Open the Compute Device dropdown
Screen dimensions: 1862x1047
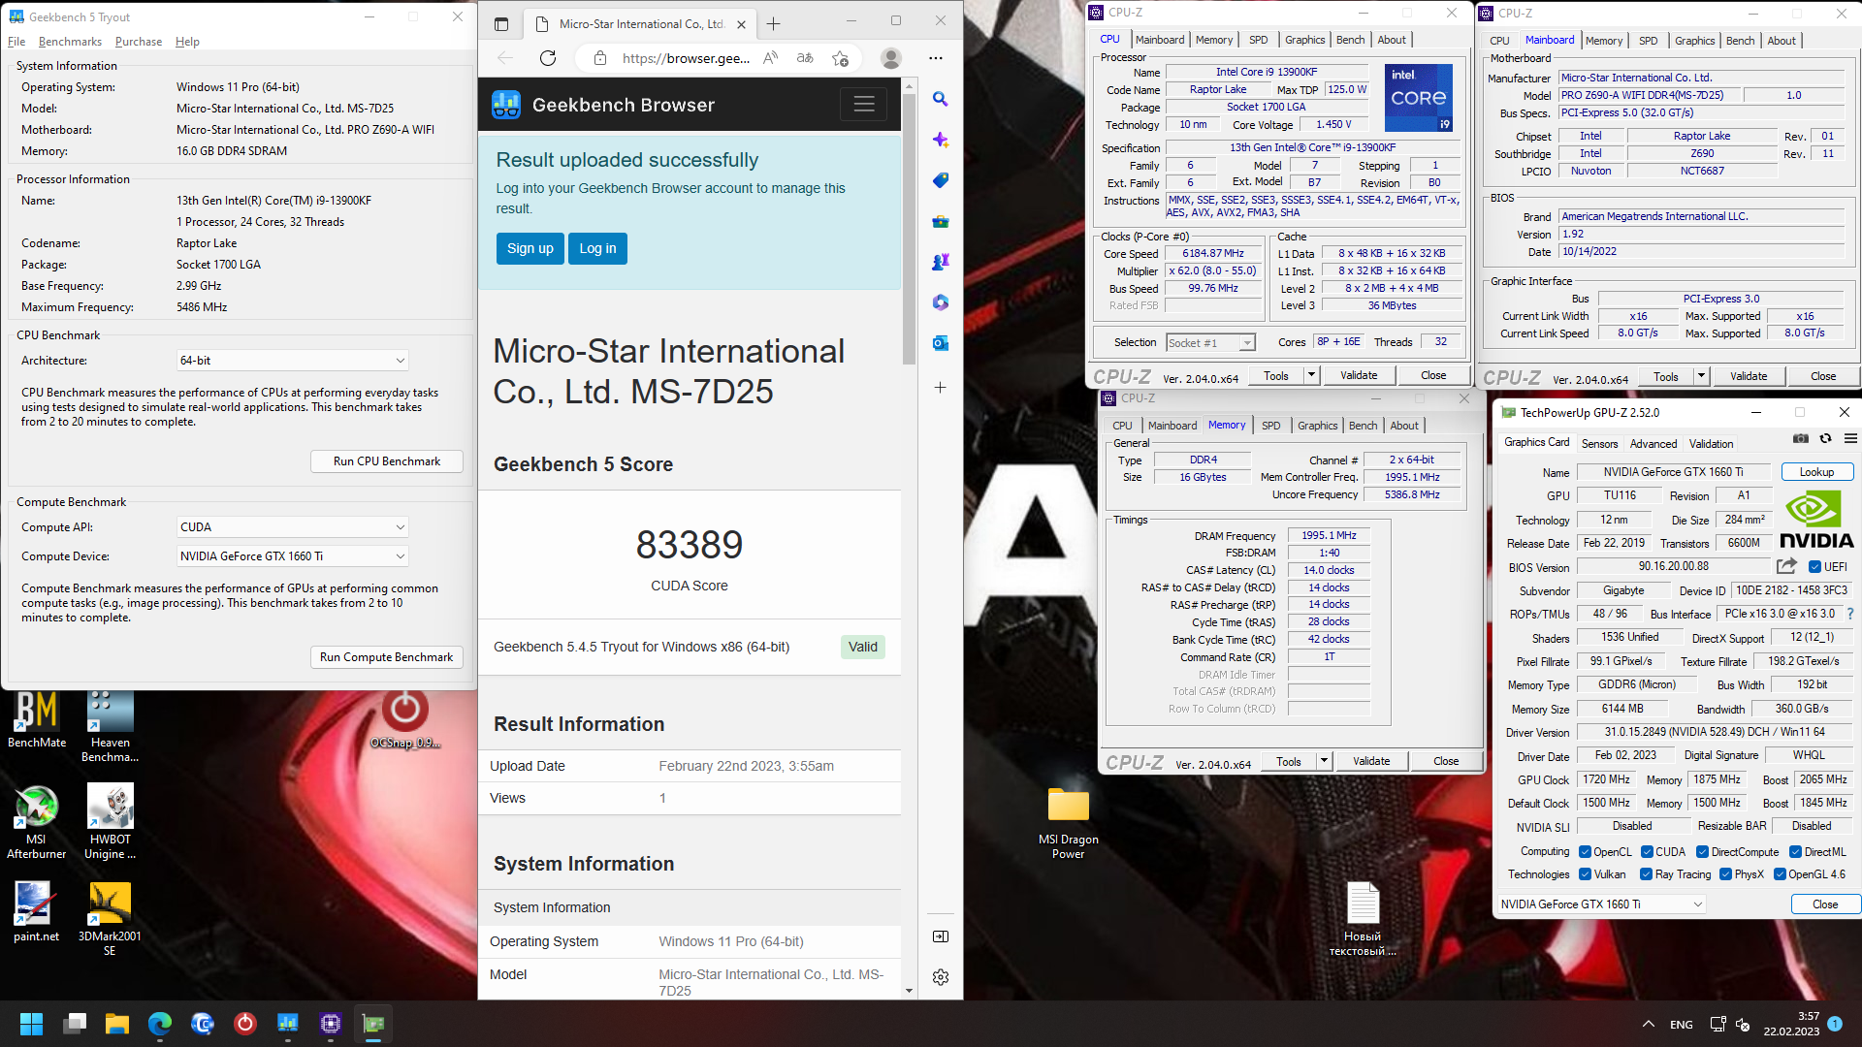tap(292, 556)
